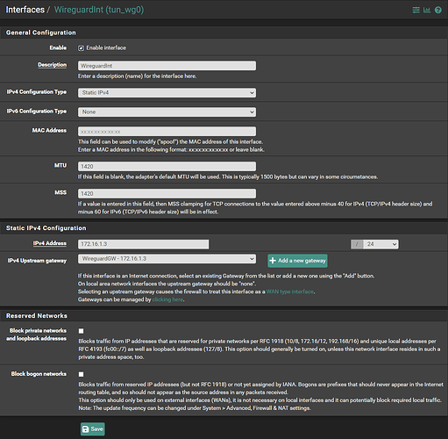Viewport: 448px width, 439px height.
Task: Open the help question mark icon
Action: tap(438, 10)
